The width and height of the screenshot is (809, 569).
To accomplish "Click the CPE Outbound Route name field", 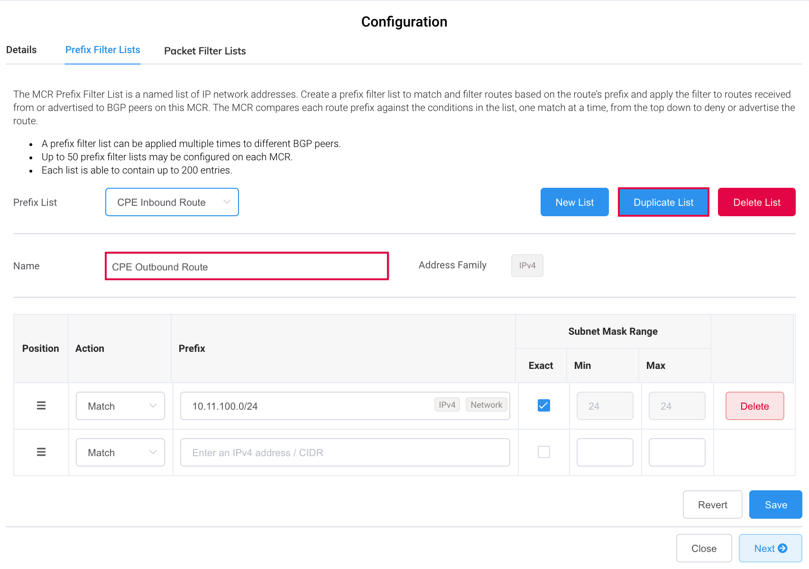I will tap(247, 266).
